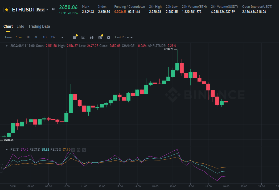Open the calendar events icon in toolbar
The width and height of the screenshot is (279, 190).
point(75,38)
